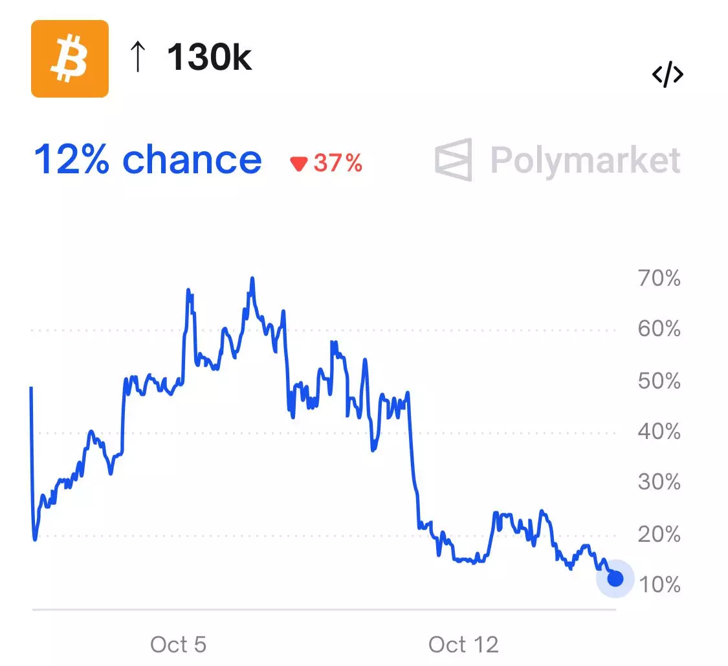The width and height of the screenshot is (728, 666).
Task: Click the 12% chance text
Action: (148, 159)
